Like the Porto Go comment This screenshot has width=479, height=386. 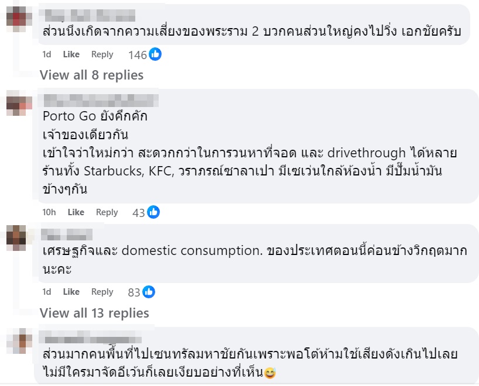tap(76, 212)
